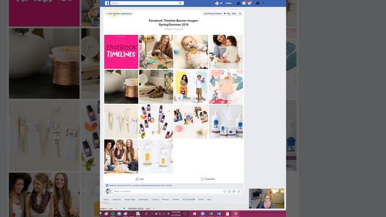Open the Excel icon in taskbar

pos(211,214)
